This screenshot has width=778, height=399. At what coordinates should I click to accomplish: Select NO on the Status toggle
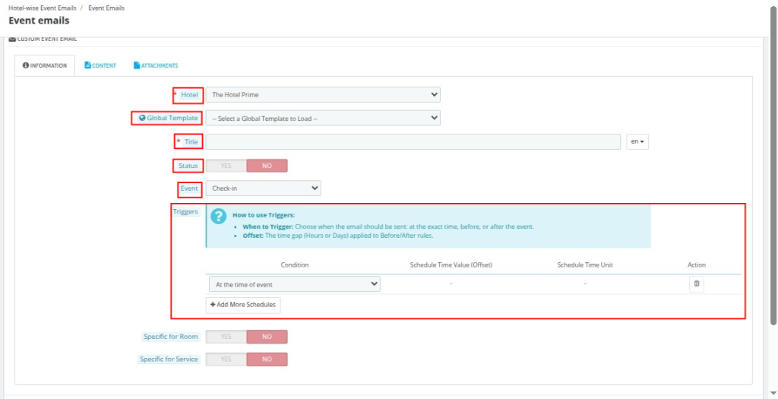point(267,166)
